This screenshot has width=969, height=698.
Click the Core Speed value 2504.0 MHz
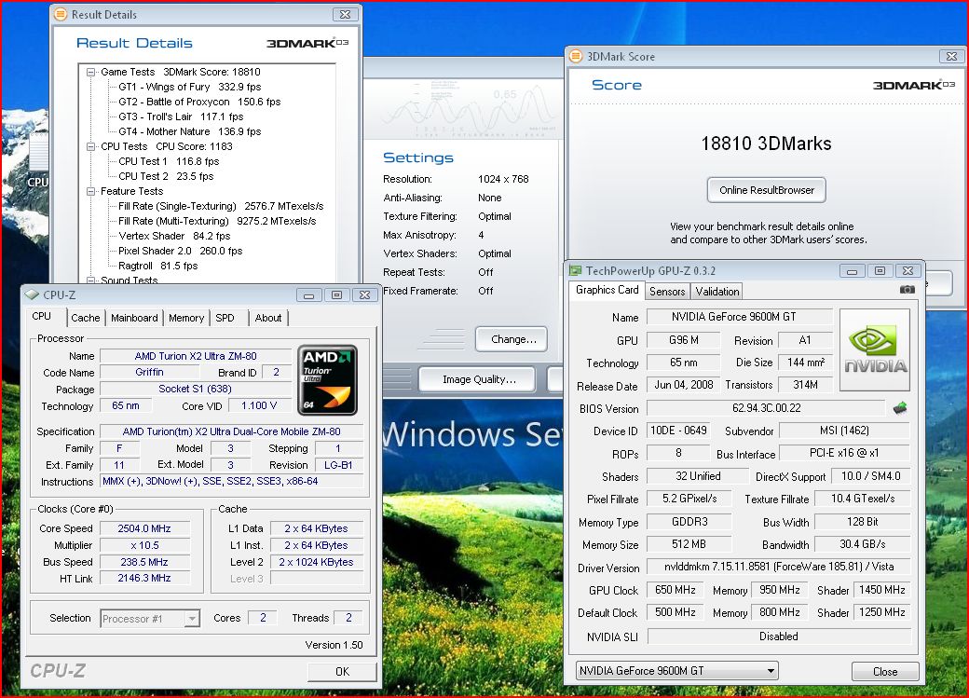144,528
